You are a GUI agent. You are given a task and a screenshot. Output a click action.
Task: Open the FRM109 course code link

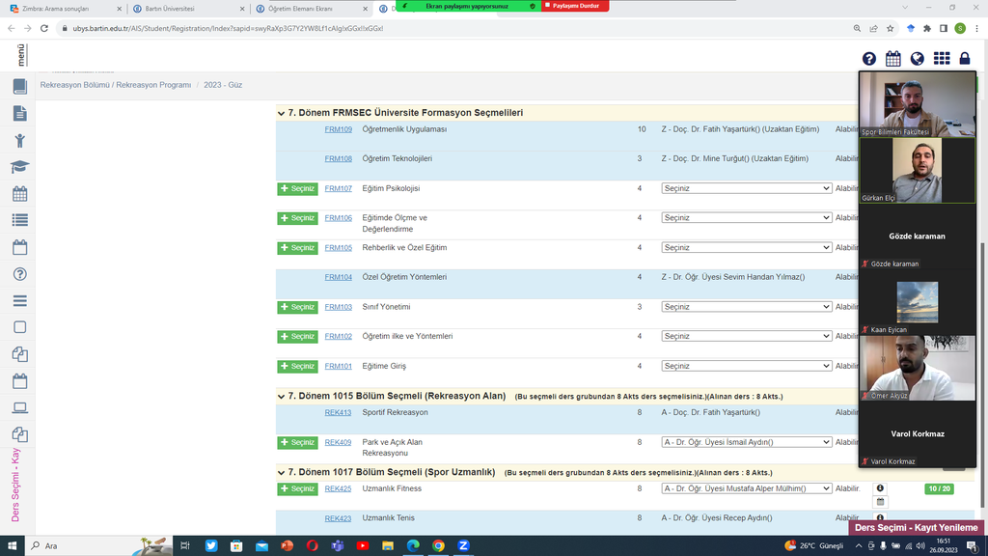point(338,129)
